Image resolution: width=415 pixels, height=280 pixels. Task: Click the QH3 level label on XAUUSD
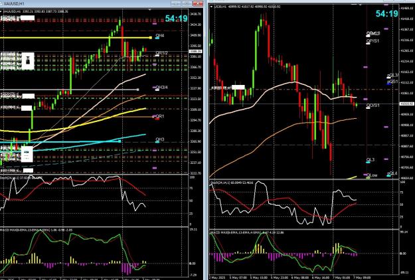tap(160, 139)
